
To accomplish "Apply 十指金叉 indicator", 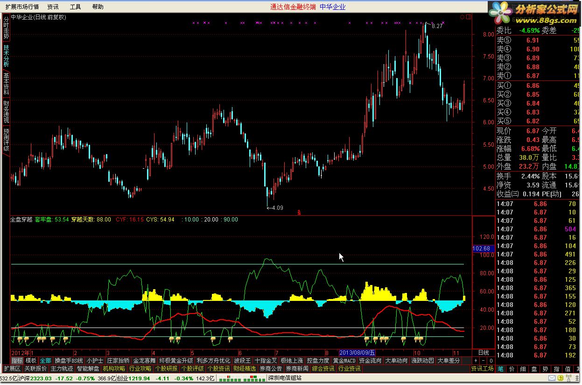I will coord(266,361).
